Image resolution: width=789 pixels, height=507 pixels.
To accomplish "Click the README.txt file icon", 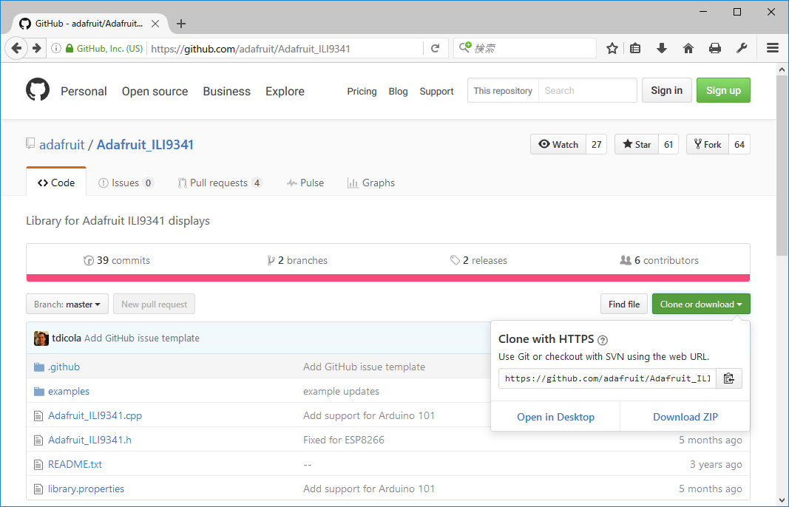I will [x=38, y=465].
